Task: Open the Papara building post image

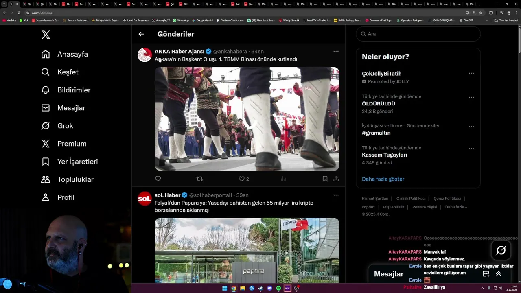Action: (x=247, y=250)
